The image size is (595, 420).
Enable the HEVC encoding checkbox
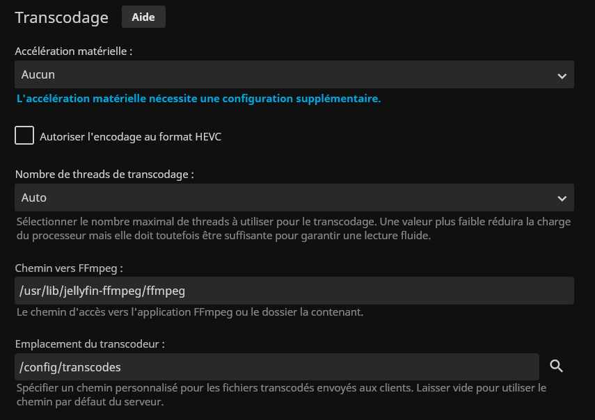coord(24,136)
